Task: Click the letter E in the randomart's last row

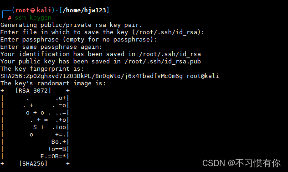Action: point(42,156)
